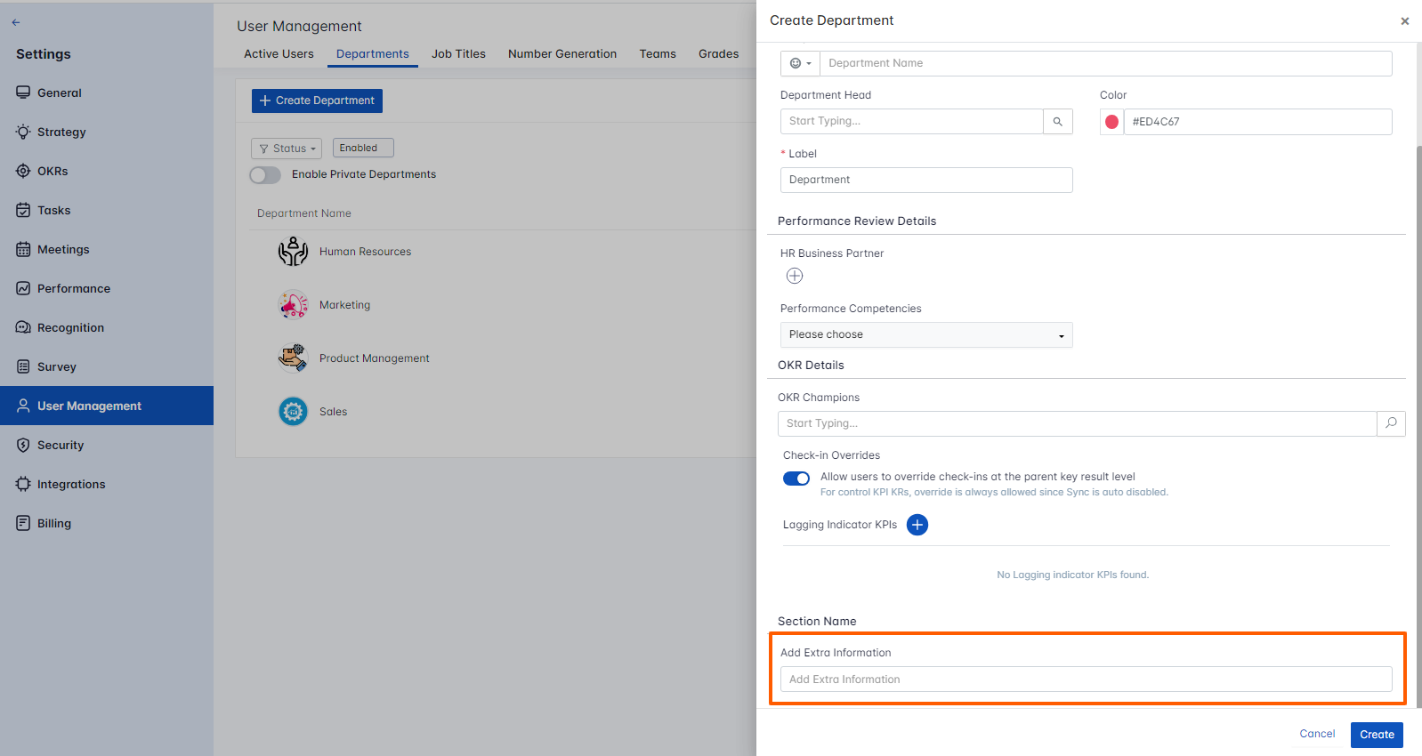The image size is (1422, 756).
Task: Click the Human Resources department icon
Action: 293,252
